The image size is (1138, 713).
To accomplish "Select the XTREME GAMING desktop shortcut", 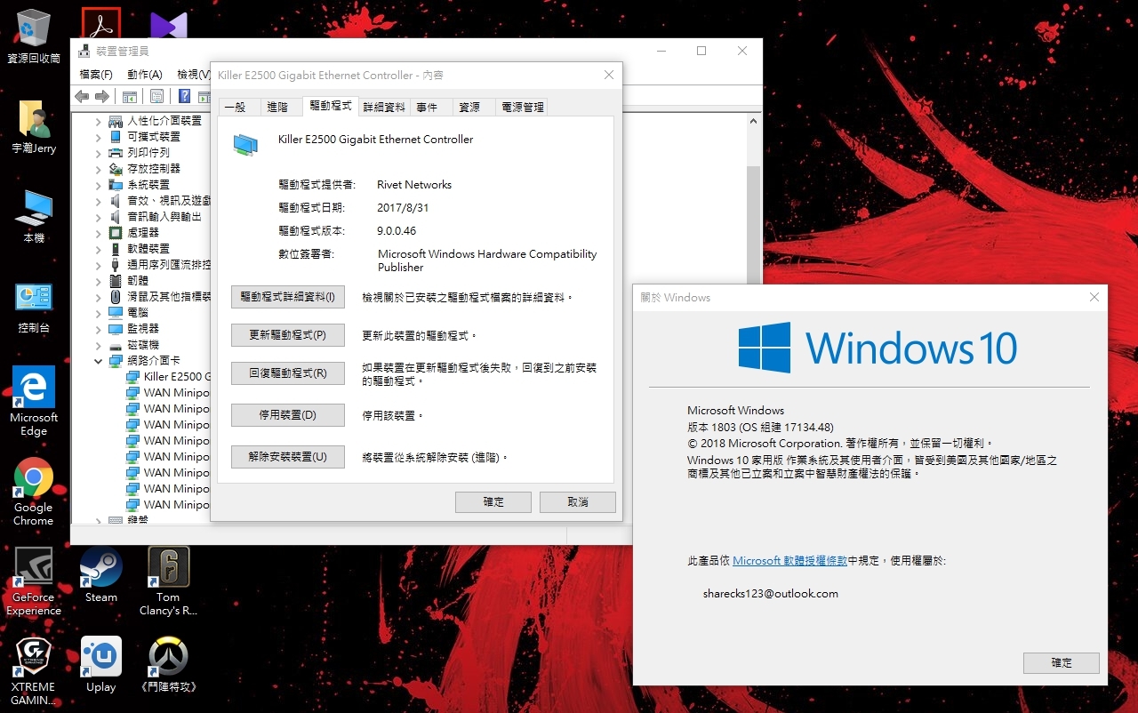I will (34, 671).
